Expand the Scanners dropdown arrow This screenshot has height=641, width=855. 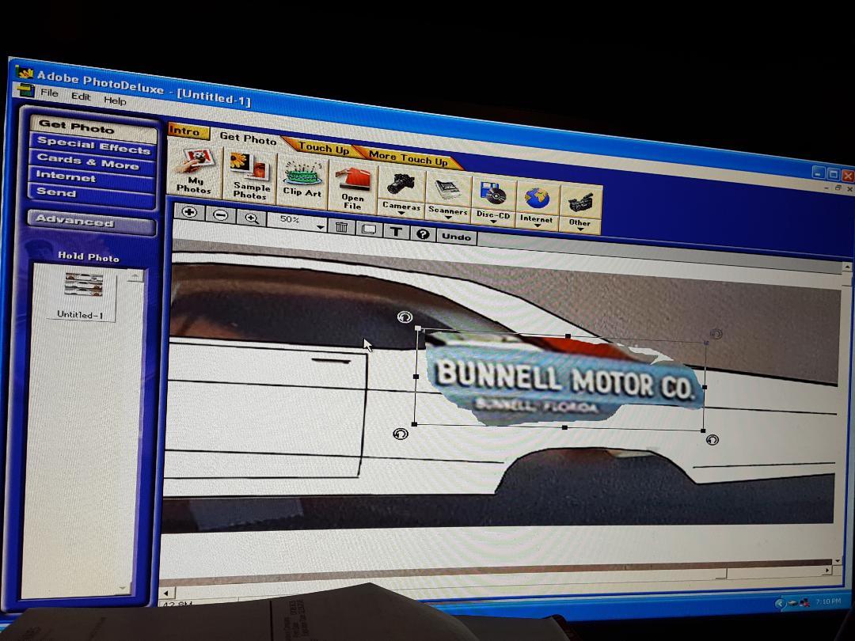point(447,218)
